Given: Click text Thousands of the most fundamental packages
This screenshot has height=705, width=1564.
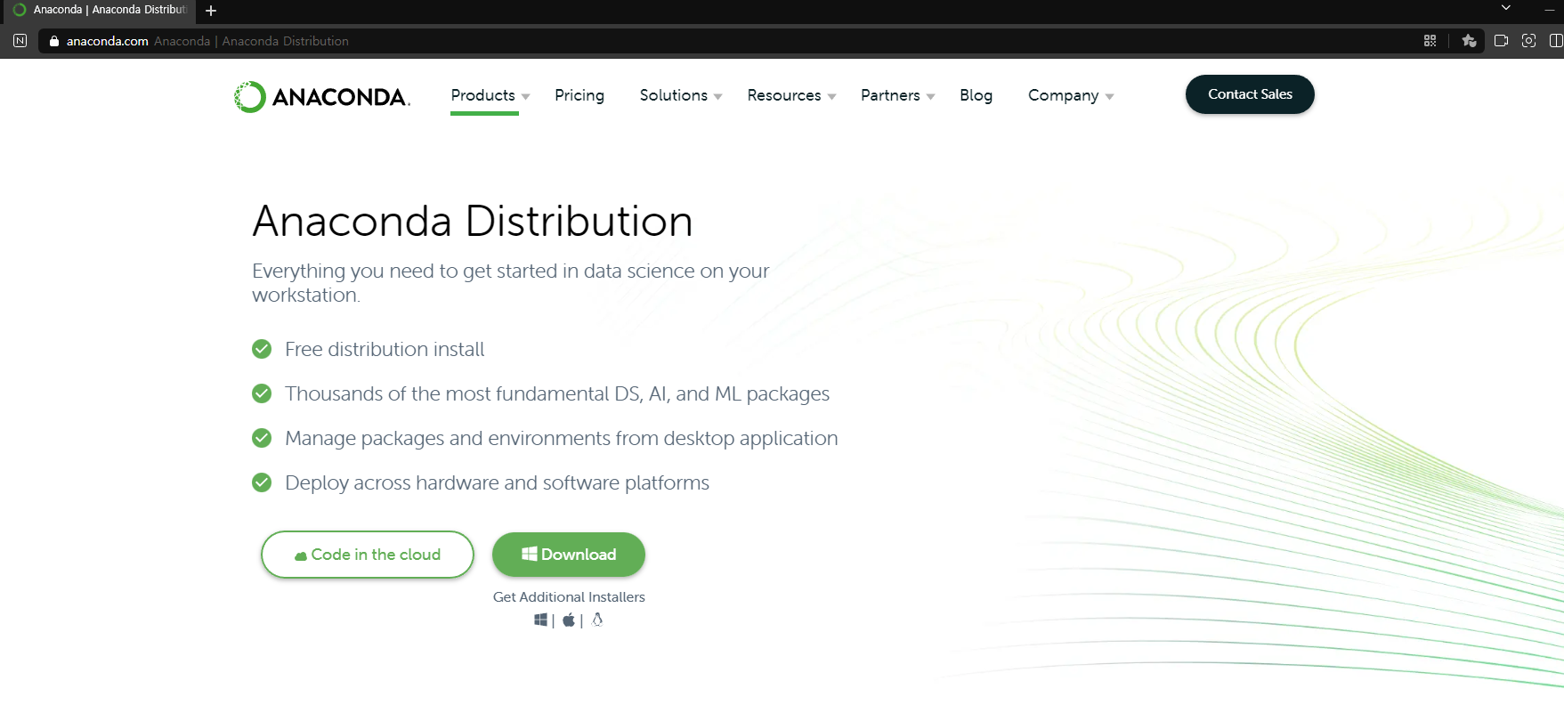Looking at the screenshot, I should point(557,393).
